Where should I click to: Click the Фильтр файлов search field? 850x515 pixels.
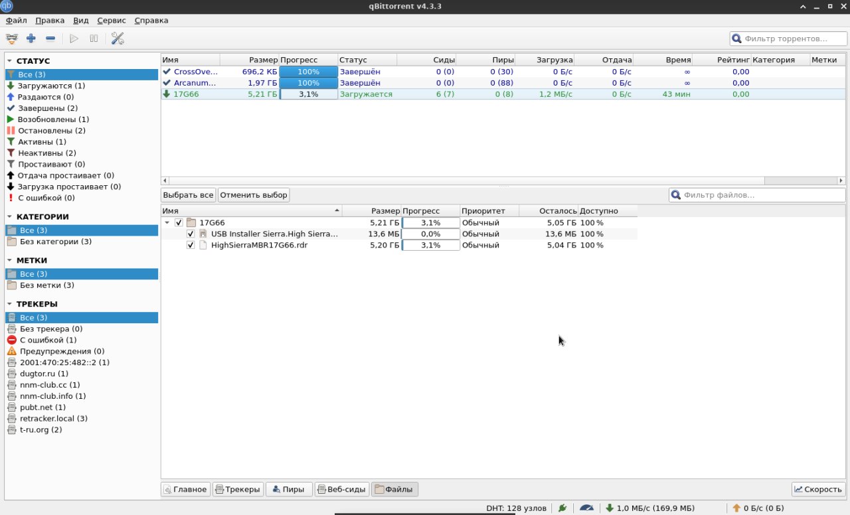(756, 195)
